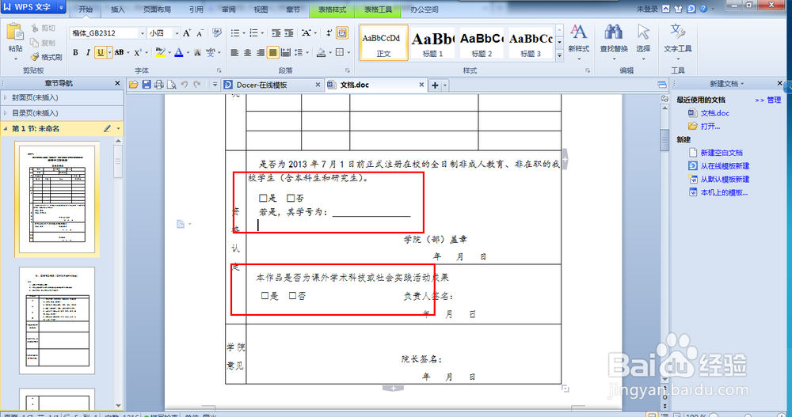Select page 2 thumbnail in navigation
The width and height of the screenshot is (792, 417).
(57, 320)
